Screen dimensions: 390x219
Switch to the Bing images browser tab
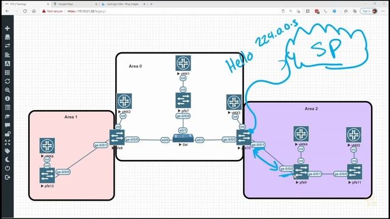tap(123, 4)
